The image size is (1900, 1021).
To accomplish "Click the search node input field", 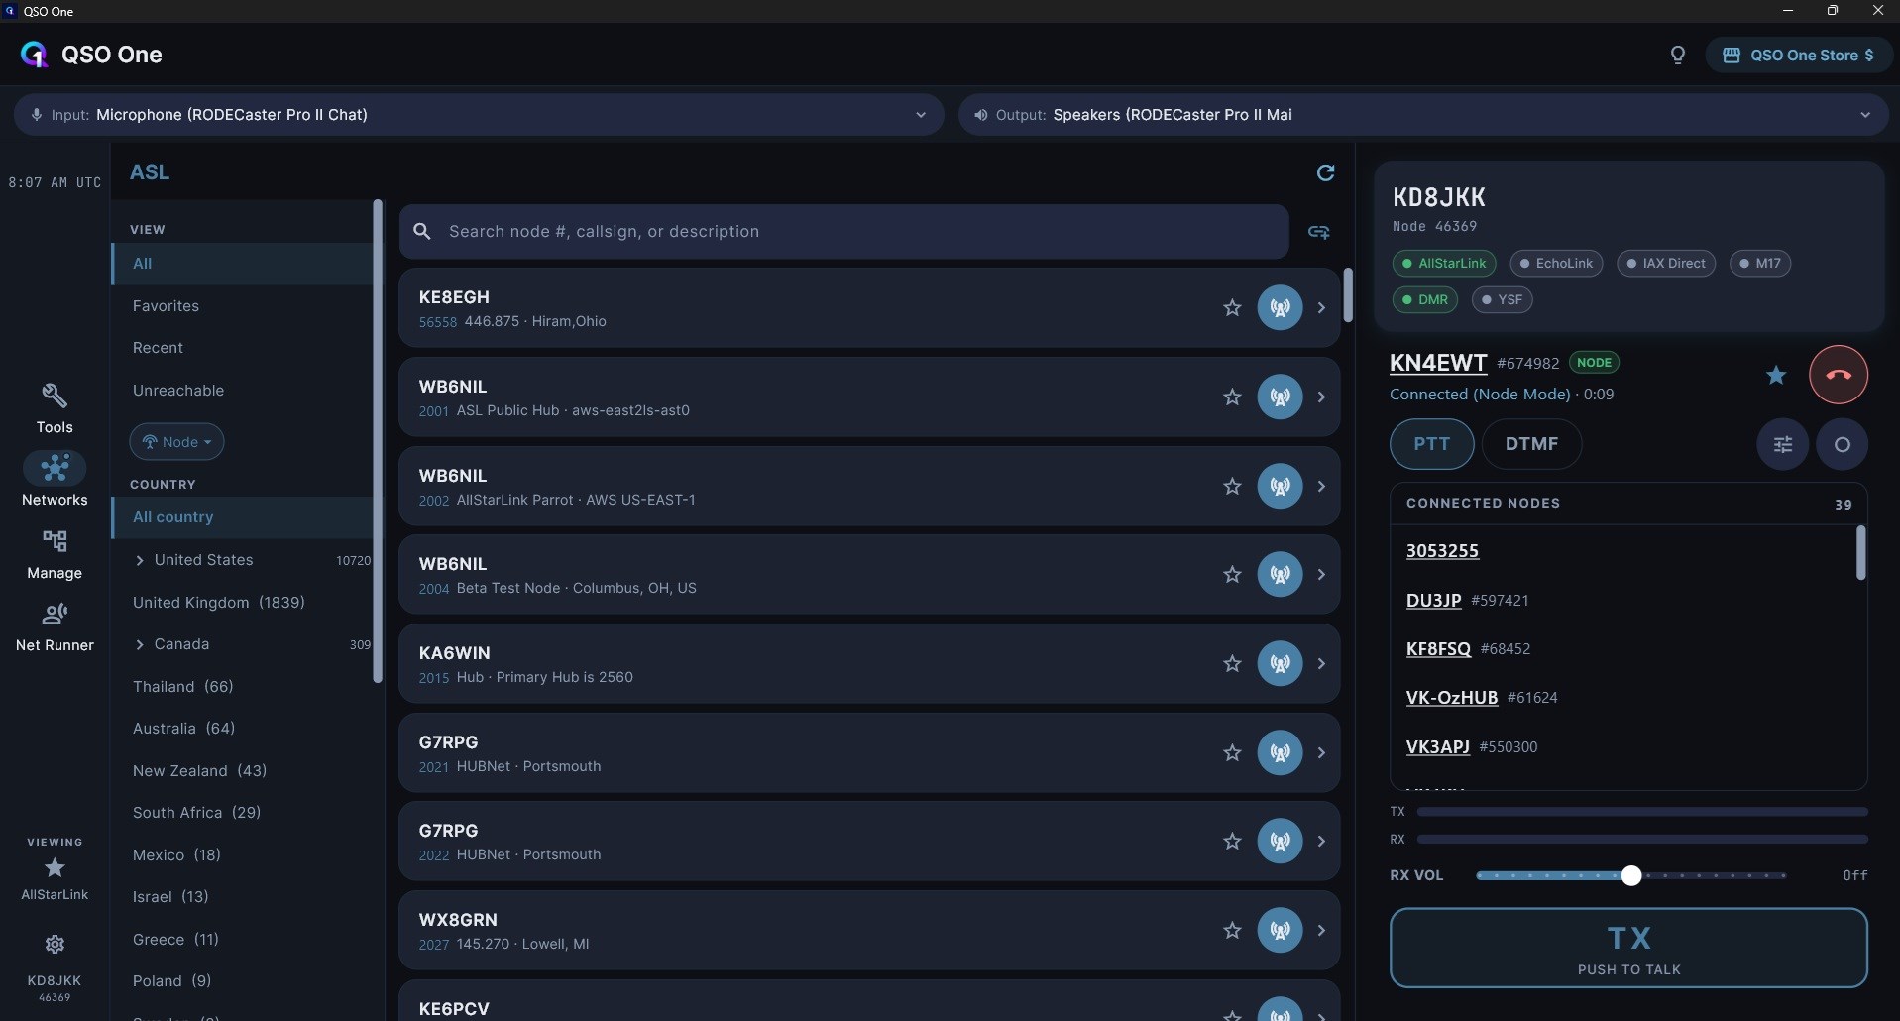I will click(x=844, y=231).
